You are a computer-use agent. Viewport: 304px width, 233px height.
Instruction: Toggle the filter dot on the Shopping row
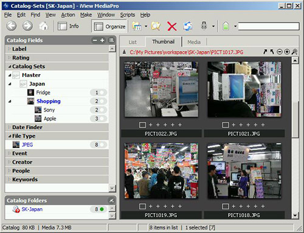tap(102, 101)
